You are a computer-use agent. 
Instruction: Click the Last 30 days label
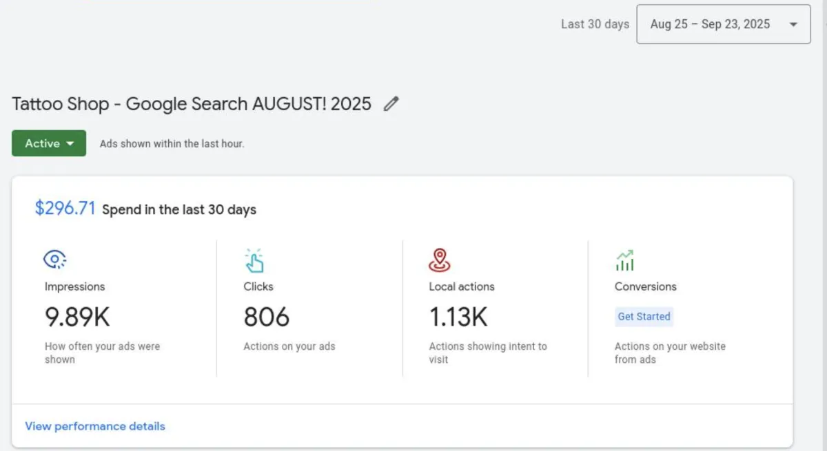(x=595, y=24)
